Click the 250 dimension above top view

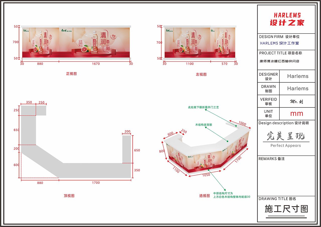click(x=41, y=102)
